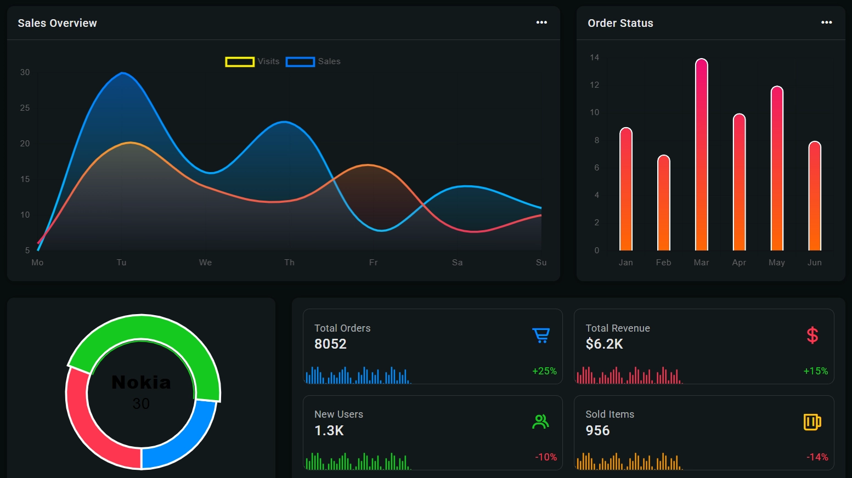Image resolution: width=852 pixels, height=478 pixels.
Task: Click the shopping cart icon
Action: point(541,335)
